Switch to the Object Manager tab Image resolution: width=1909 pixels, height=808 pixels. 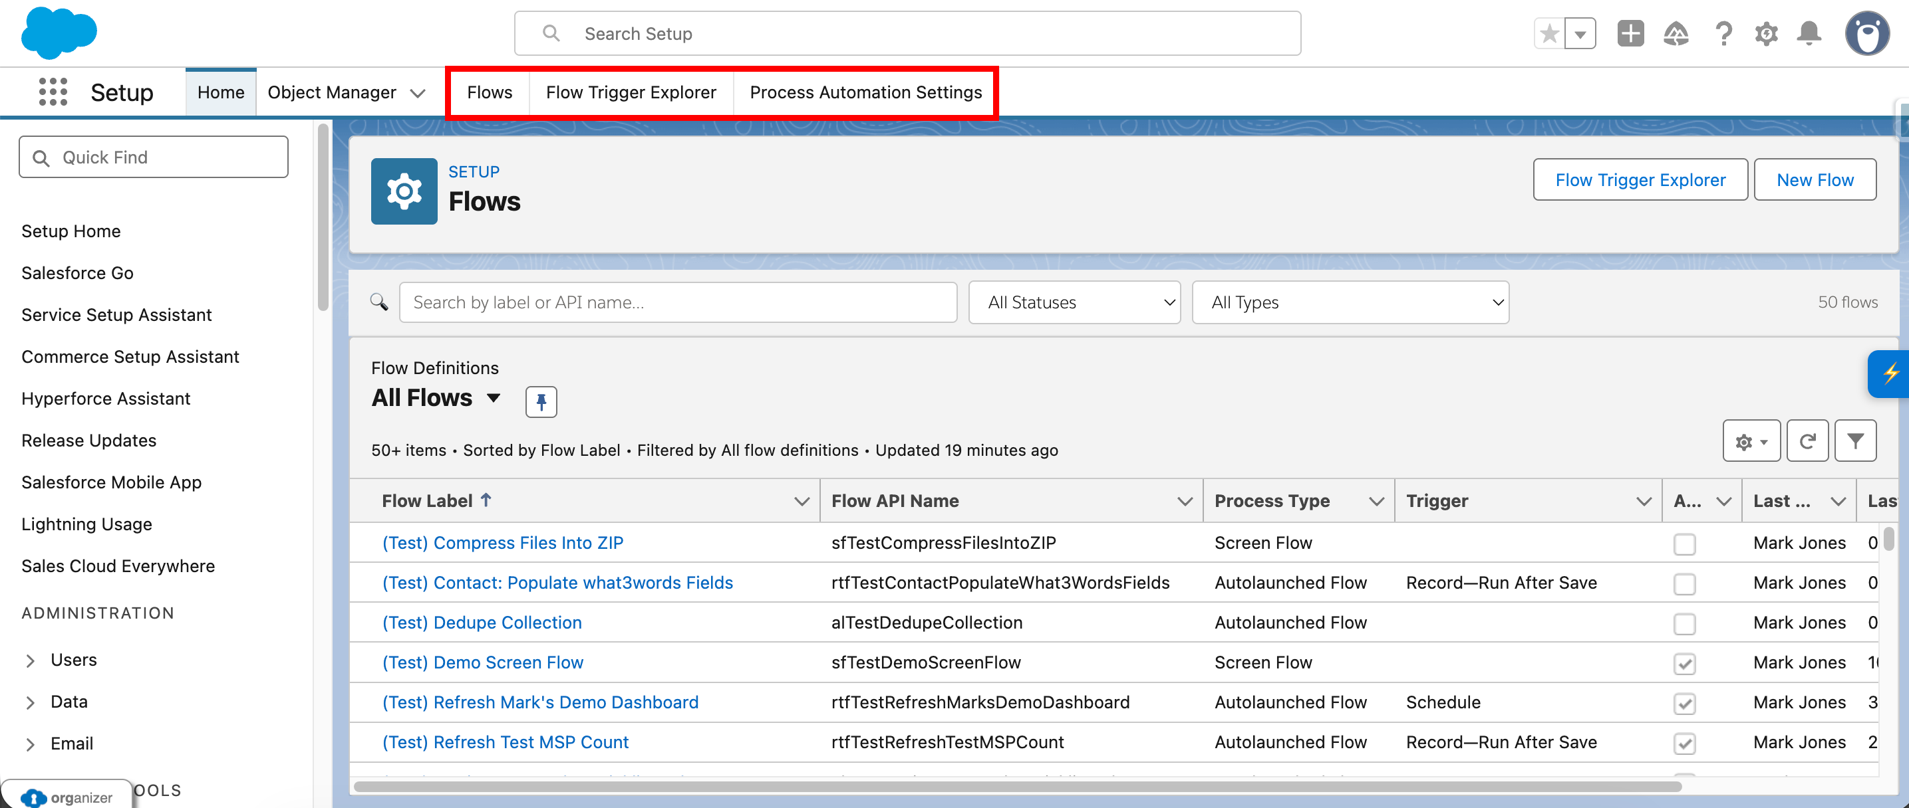pyautogui.click(x=331, y=92)
